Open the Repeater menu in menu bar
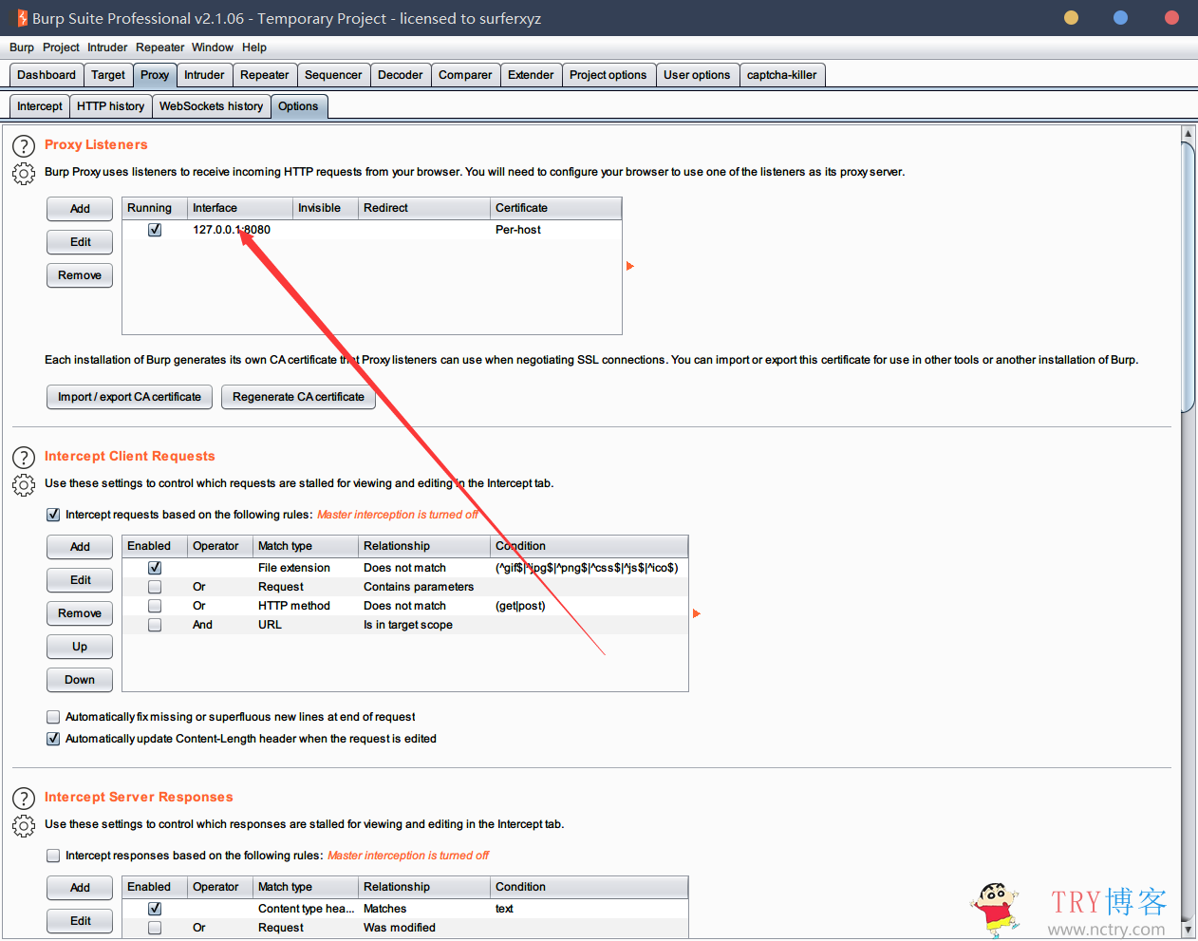Image resolution: width=1198 pixels, height=941 pixels. click(159, 47)
